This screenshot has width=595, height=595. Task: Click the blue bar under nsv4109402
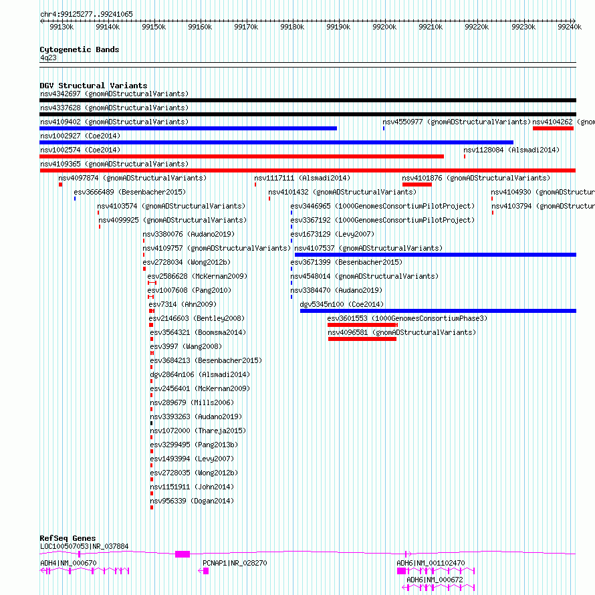pyautogui.click(x=189, y=128)
